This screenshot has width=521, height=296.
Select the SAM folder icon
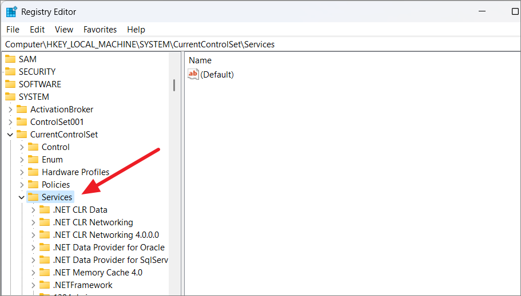(x=10, y=59)
